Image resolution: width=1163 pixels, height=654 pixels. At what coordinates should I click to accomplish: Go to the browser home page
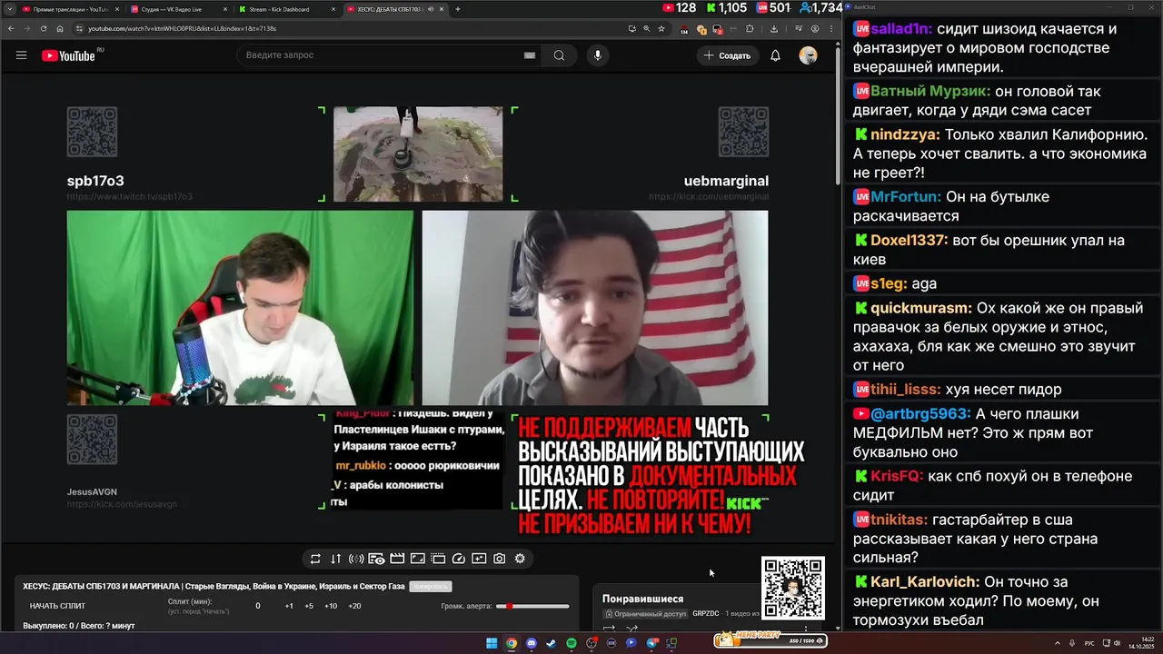pyautogui.click(x=60, y=28)
